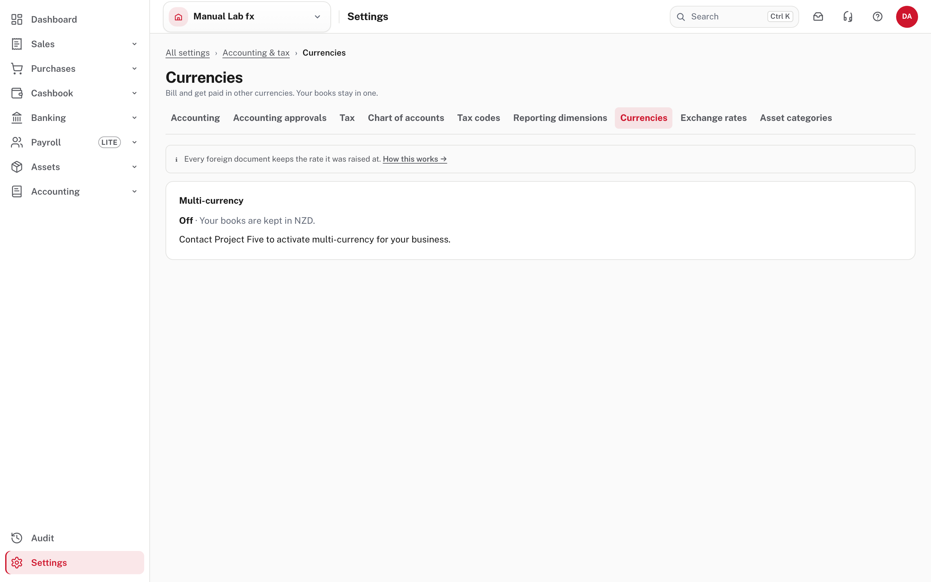Expand the Cashbook menu chevron
Viewport: 931px width, 582px height.
(x=135, y=93)
